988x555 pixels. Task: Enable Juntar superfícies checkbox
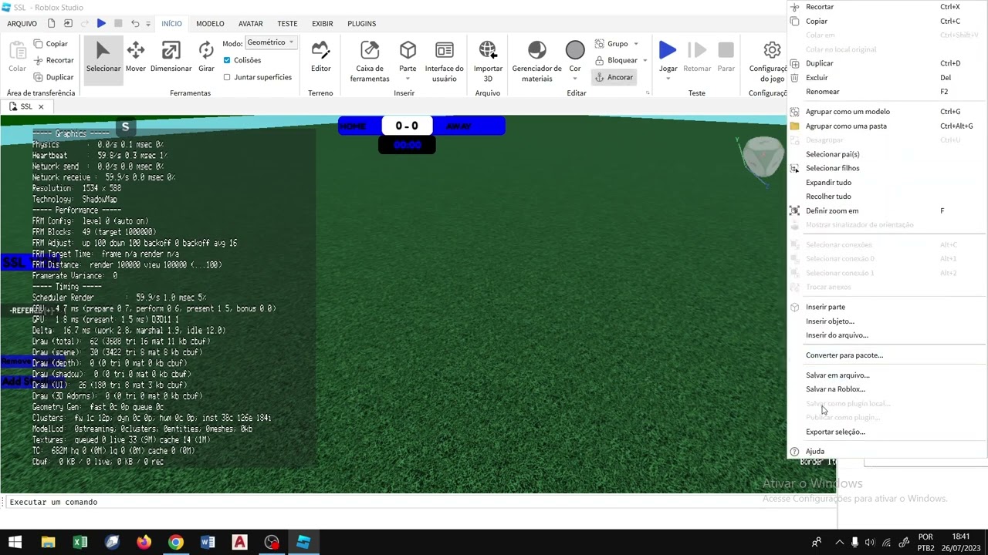[x=227, y=77]
